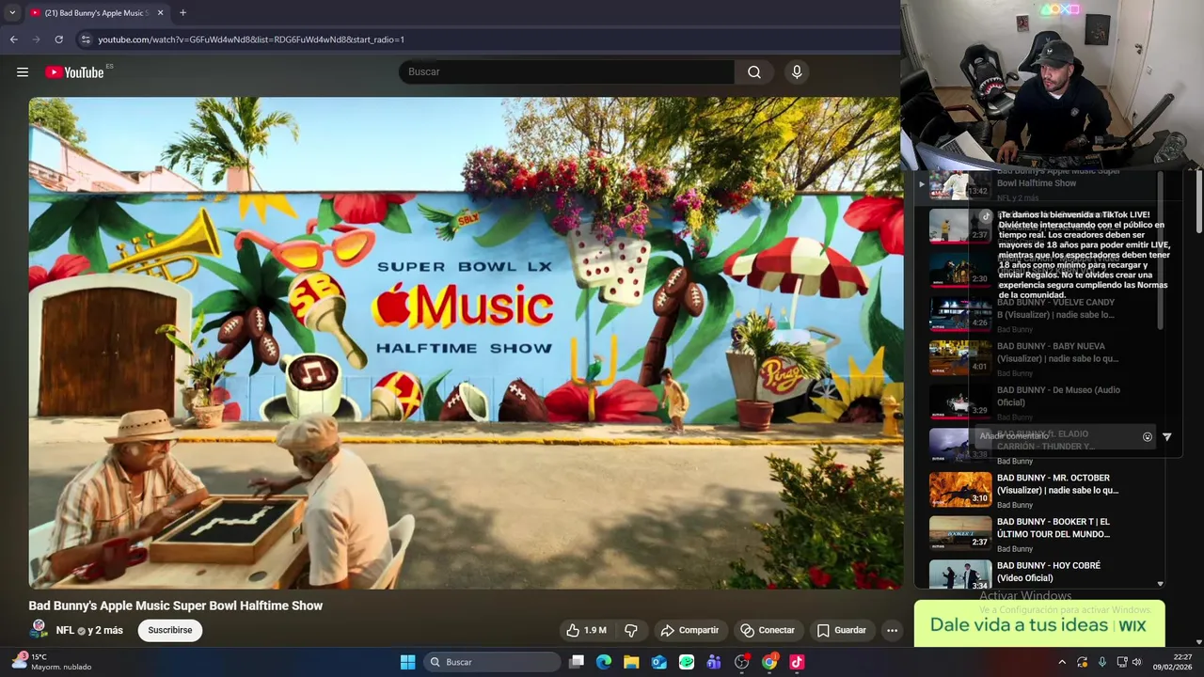Go to the YouTube home logo
This screenshot has width=1204, height=677.
point(74,72)
